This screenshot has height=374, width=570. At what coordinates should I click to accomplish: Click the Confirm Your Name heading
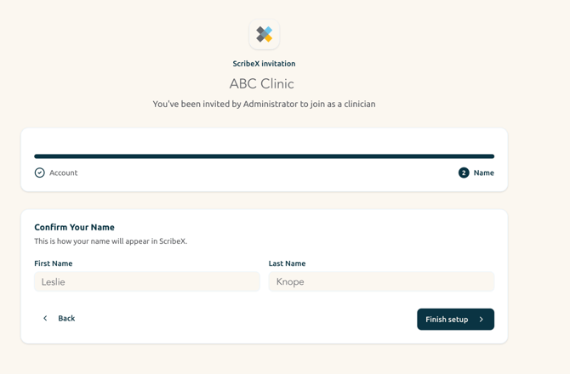pyautogui.click(x=75, y=227)
